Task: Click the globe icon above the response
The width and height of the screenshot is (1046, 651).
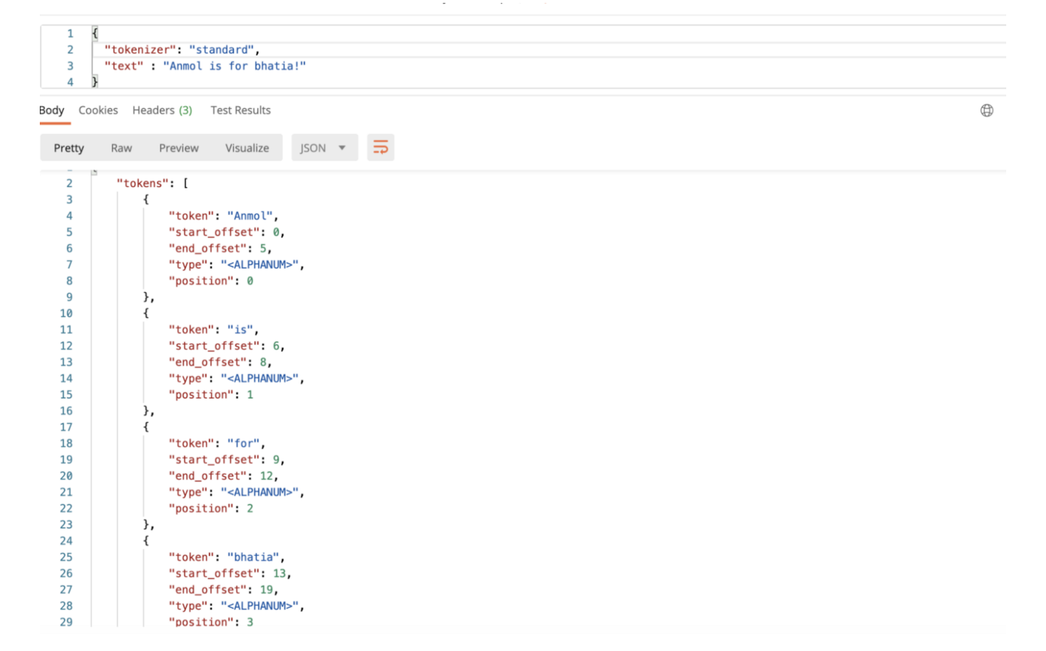Action: pyautogui.click(x=987, y=110)
